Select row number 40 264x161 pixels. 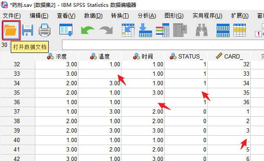[17, 140]
